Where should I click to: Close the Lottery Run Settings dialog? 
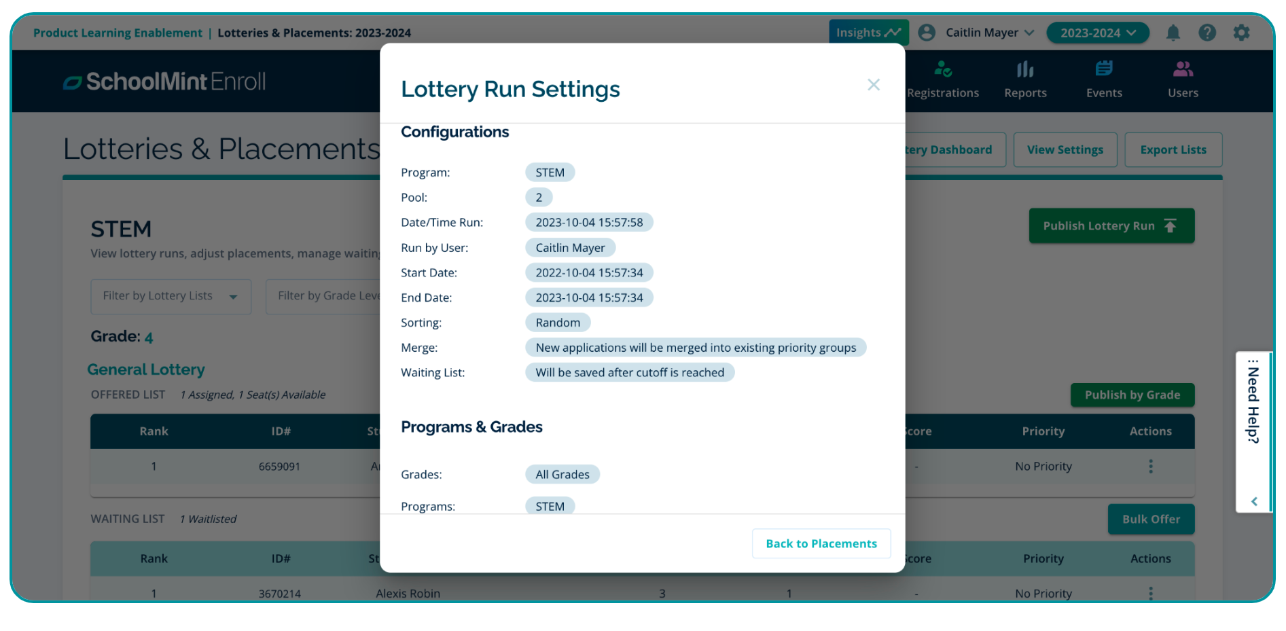pyautogui.click(x=874, y=85)
